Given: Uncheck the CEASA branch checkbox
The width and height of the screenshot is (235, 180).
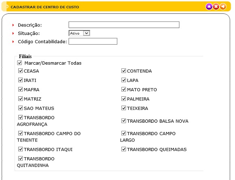Looking at the screenshot, I should 21,71.
